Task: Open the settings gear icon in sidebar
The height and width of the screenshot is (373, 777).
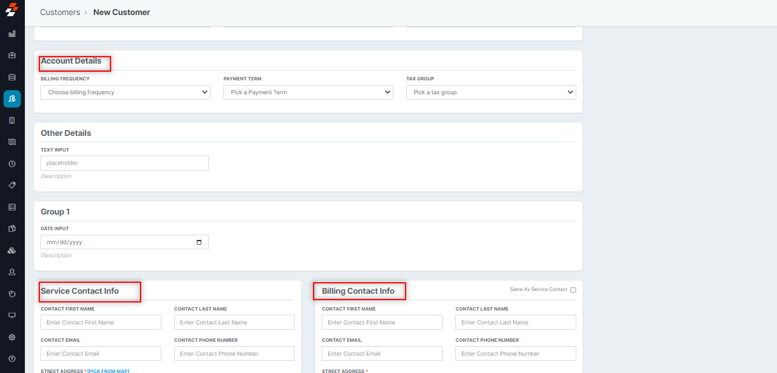Action: [12, 337]
